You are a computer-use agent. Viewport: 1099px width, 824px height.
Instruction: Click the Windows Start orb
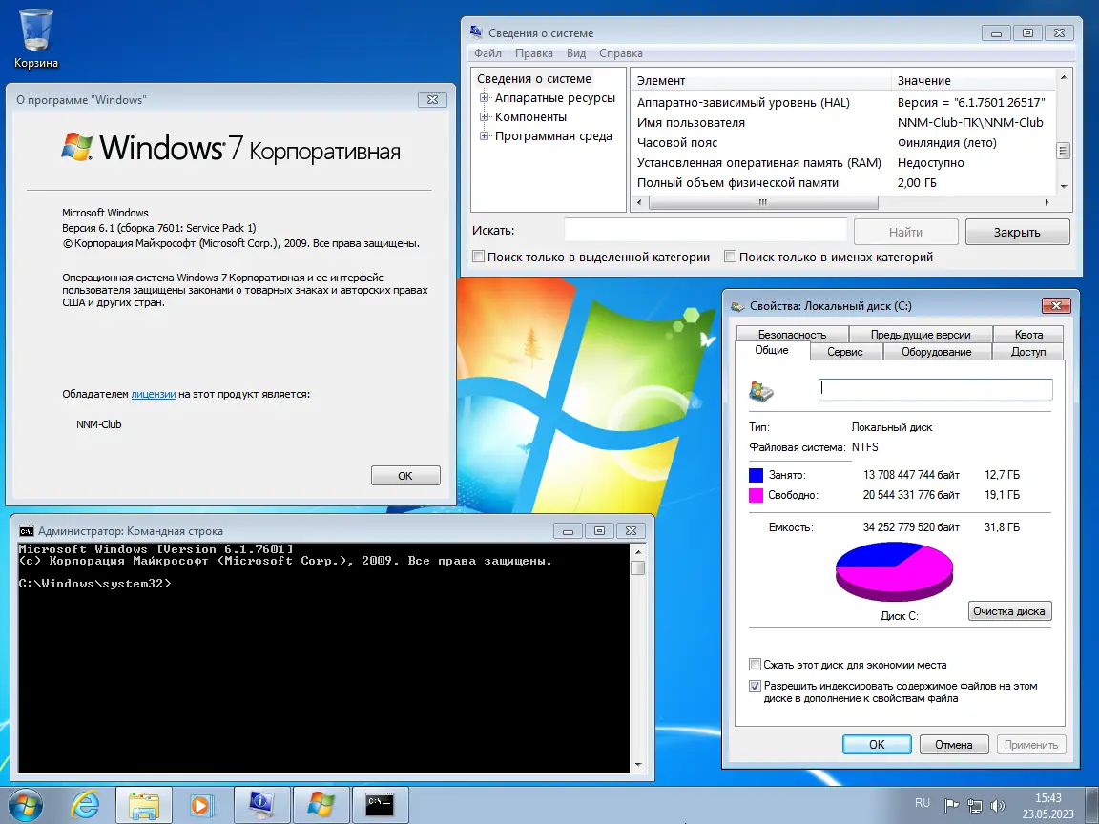[26, 805]
